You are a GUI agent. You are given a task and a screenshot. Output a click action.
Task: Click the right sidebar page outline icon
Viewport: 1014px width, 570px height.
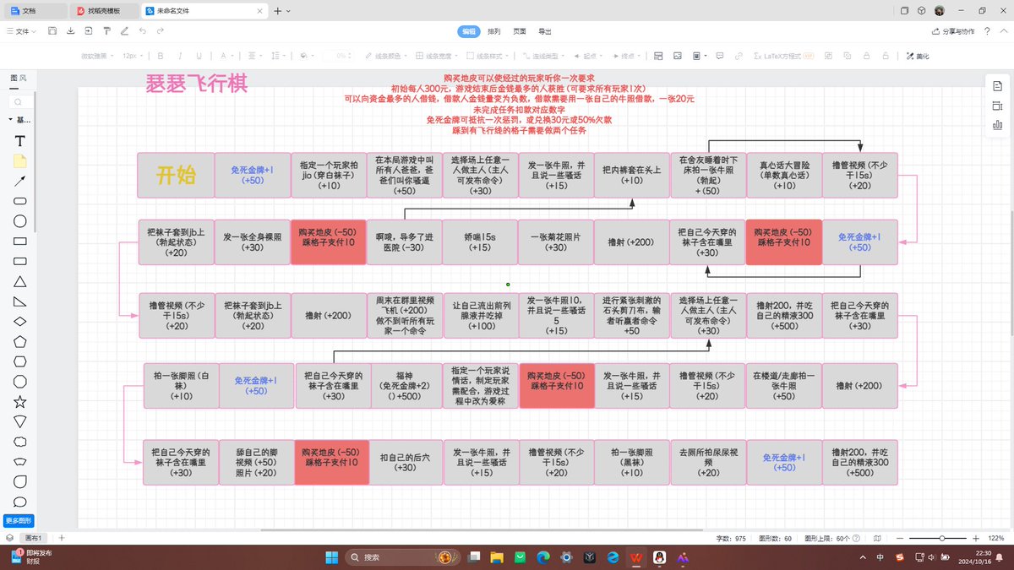click(996, 85)
